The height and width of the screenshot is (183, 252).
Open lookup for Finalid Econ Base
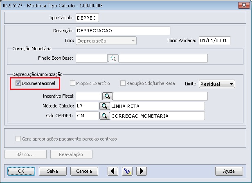(113, 58)
